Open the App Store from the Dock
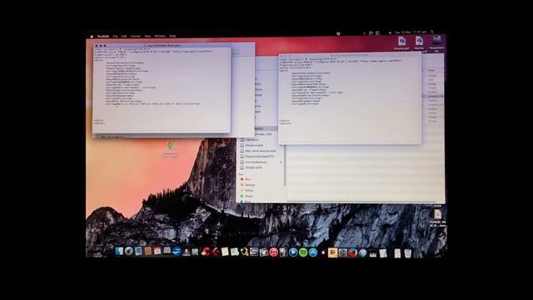The height and width of the screenshot is (300, 533). coord(313,252)
